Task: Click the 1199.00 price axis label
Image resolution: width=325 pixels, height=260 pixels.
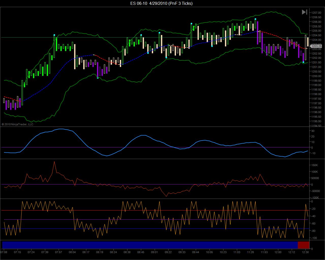Action: 316,85
